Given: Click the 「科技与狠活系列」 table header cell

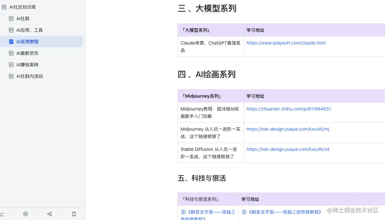Looking at the screenshot, I should pos(208,199).
